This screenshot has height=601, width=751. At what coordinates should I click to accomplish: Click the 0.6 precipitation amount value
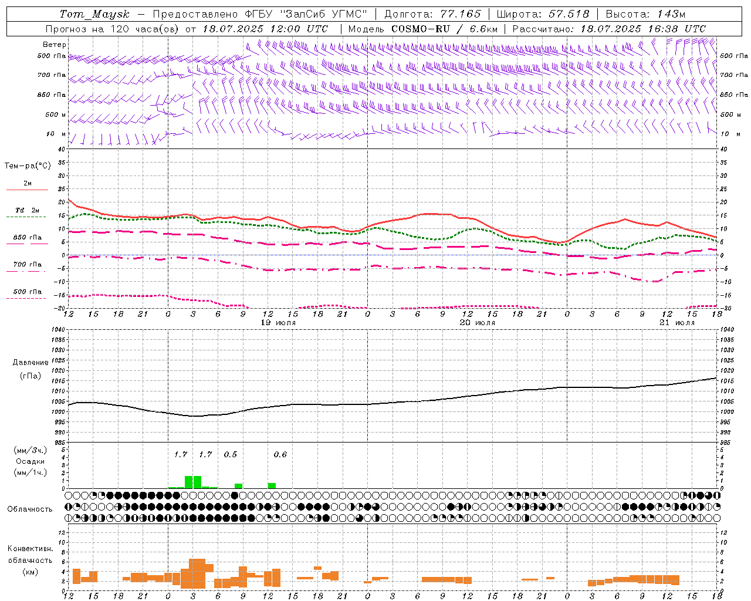coord(280,454)
